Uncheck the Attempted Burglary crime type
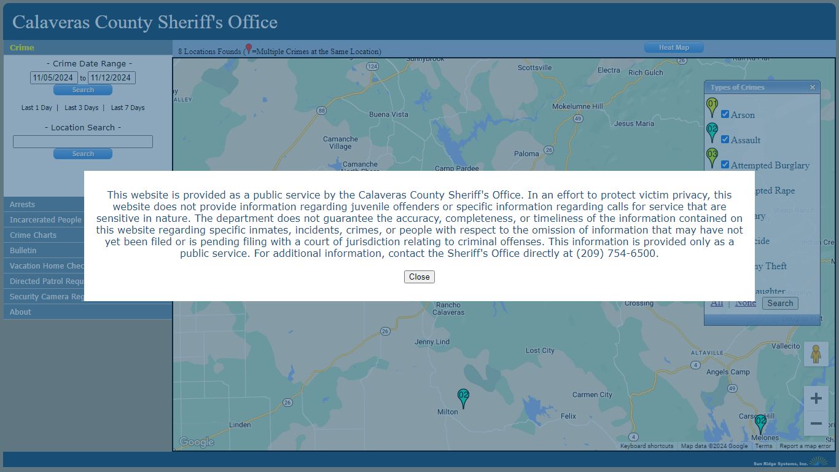 (x=725, y=165)
